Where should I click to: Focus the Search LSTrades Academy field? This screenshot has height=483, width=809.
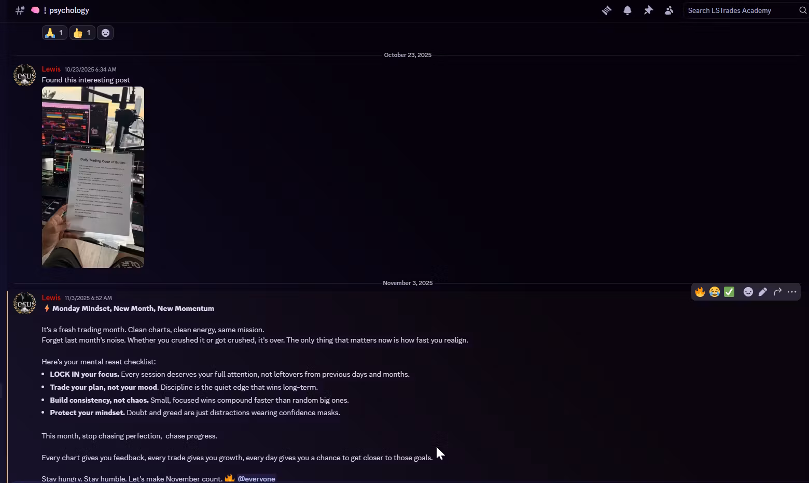tap(741, 10)
